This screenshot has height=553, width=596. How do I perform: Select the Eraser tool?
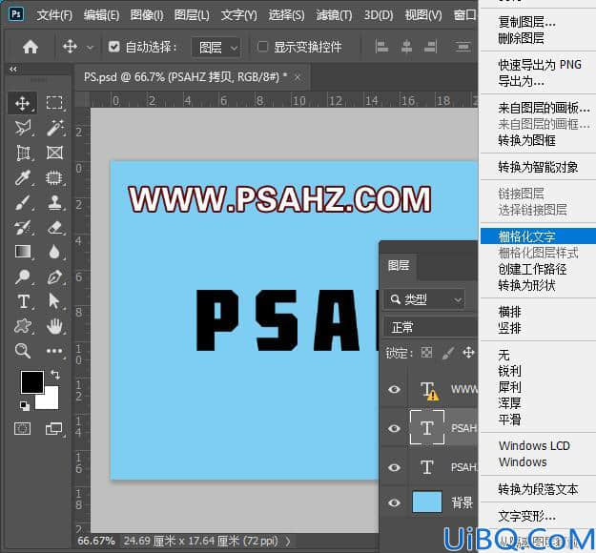point(55,228)
